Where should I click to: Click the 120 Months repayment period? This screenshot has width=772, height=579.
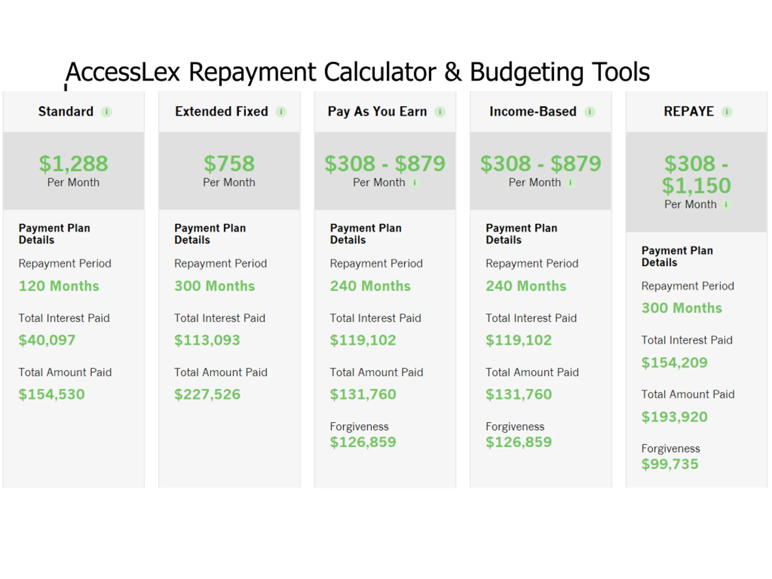[59, 286]
